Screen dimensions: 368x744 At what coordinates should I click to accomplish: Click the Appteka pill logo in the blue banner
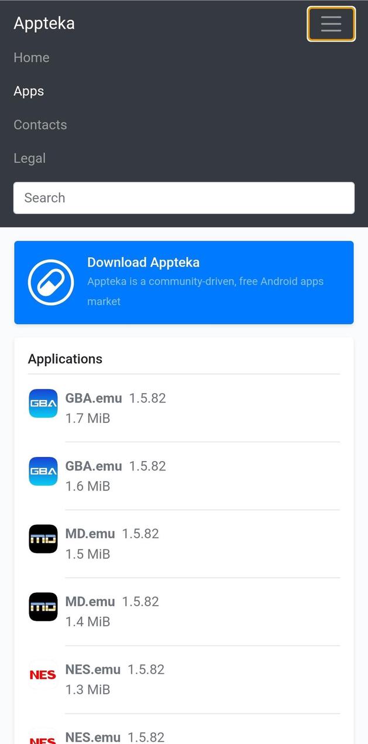tap(50, 282)
